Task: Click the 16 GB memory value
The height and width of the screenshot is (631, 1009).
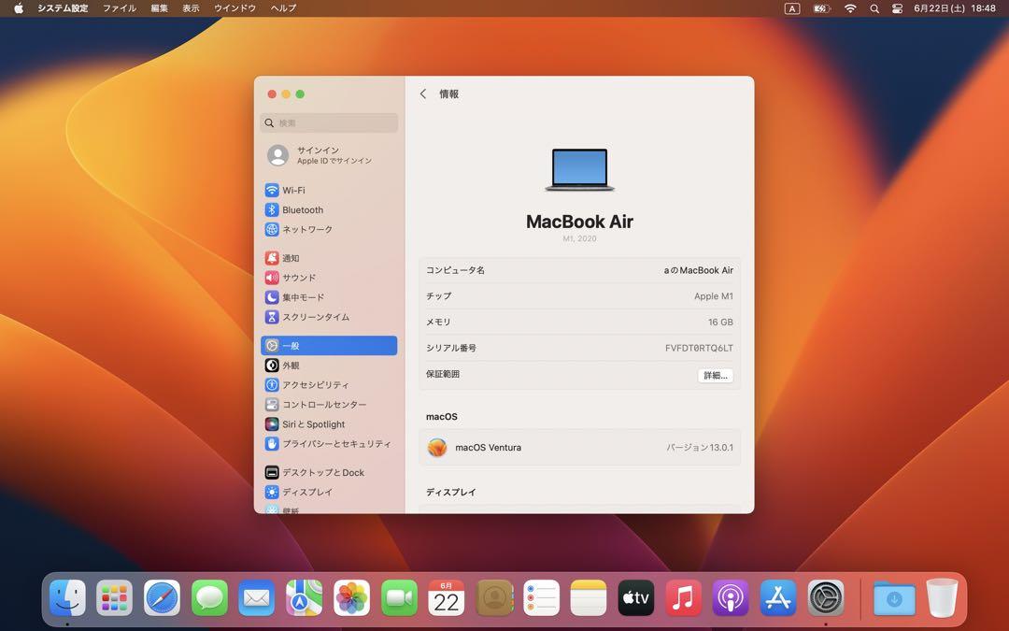Action: pyautogui.click(x=720, y=322)
